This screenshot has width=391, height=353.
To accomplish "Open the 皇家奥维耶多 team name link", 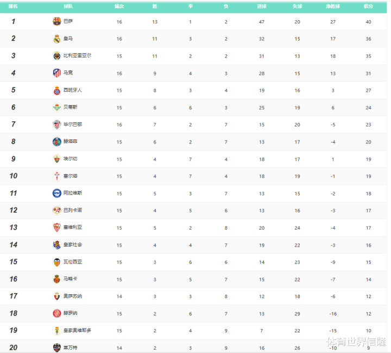I will click(x=77, y=330).
